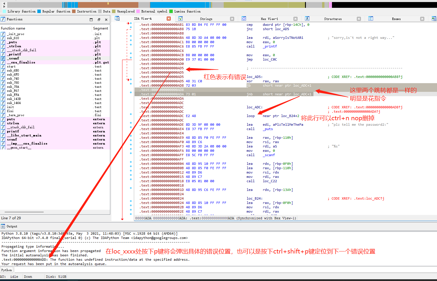This screenshot has width=437, height=281.
Task: Click the loc_C0C jump target
Action: pos(269,59)
